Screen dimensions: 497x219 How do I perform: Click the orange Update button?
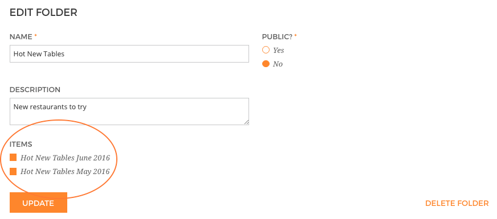tap(38, 203)
